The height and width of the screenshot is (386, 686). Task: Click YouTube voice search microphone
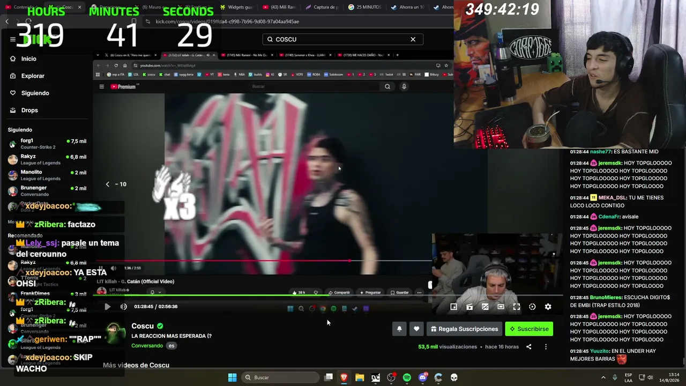point(404,87)
